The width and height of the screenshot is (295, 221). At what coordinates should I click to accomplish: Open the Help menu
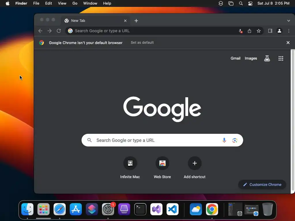point(107,3)
